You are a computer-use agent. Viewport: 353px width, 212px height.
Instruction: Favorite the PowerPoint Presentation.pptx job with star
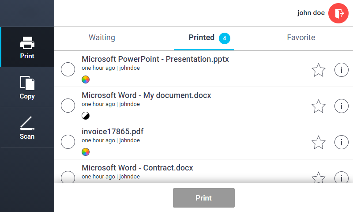click(x=318, y=70)
